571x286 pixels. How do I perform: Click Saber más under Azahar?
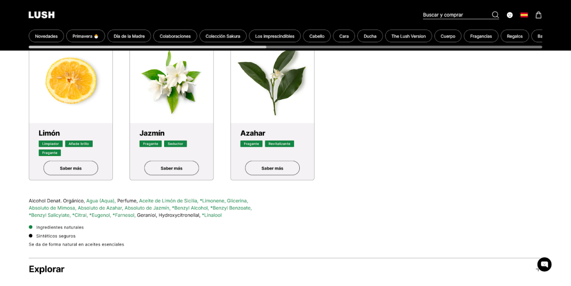272,168
